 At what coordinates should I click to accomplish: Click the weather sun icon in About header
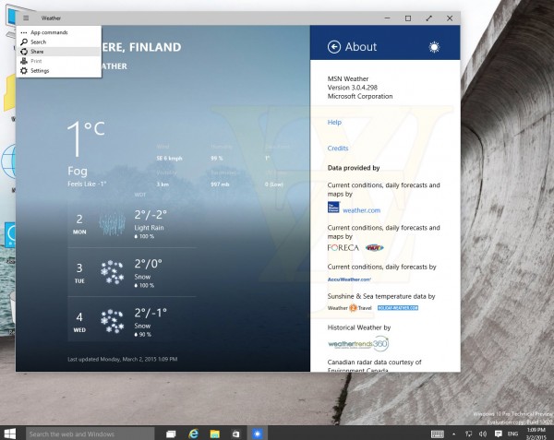pyautogui.click(x=435, y=47)
